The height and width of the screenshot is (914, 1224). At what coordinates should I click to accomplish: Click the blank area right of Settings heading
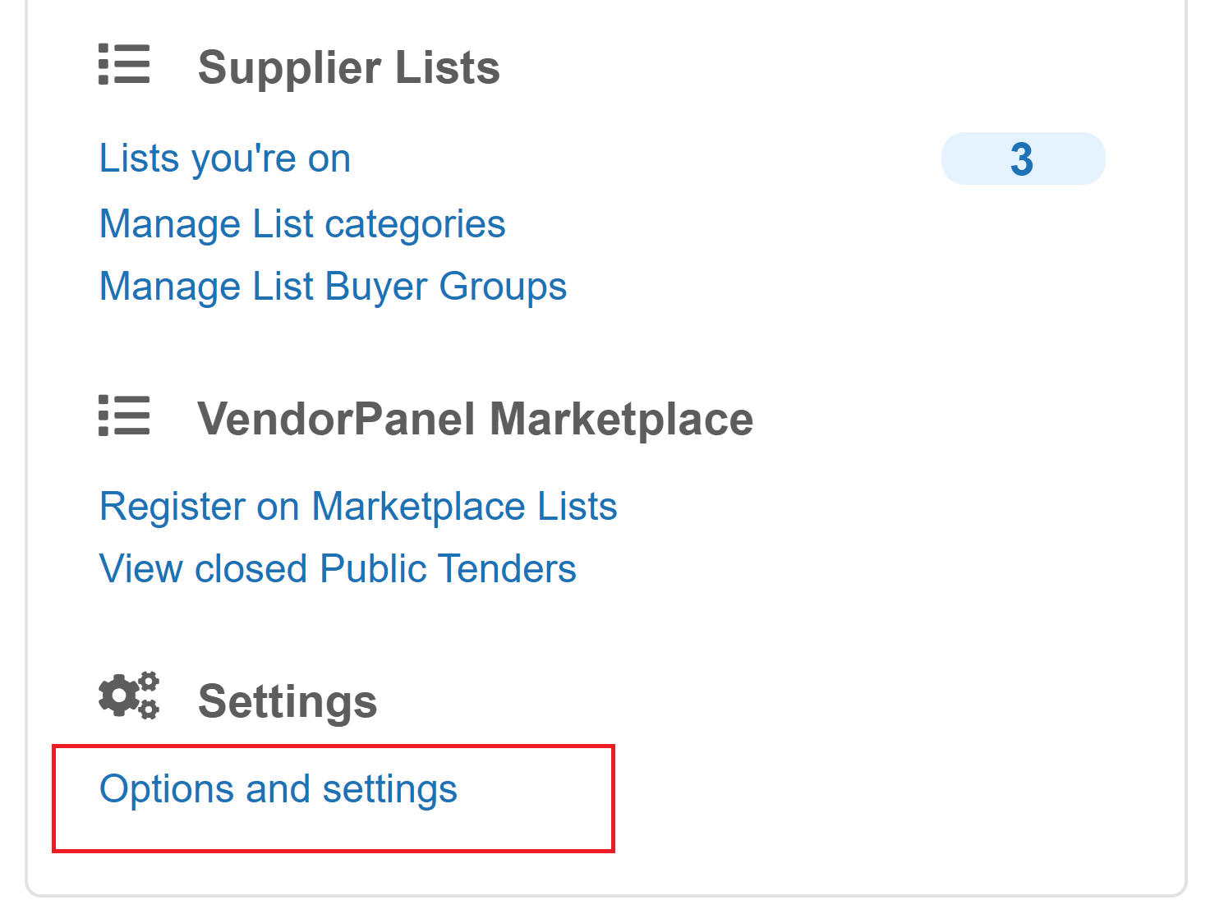pos(739,701)
